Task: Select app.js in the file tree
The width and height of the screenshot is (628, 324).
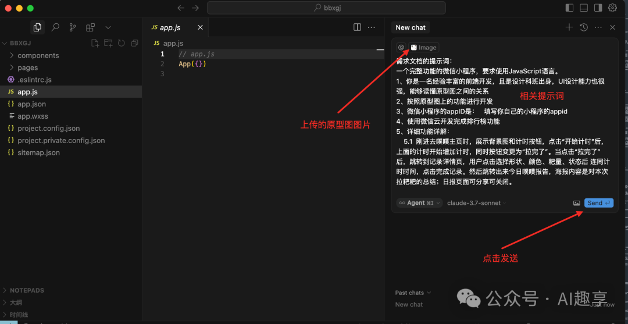Action: (x=71, y=92)
